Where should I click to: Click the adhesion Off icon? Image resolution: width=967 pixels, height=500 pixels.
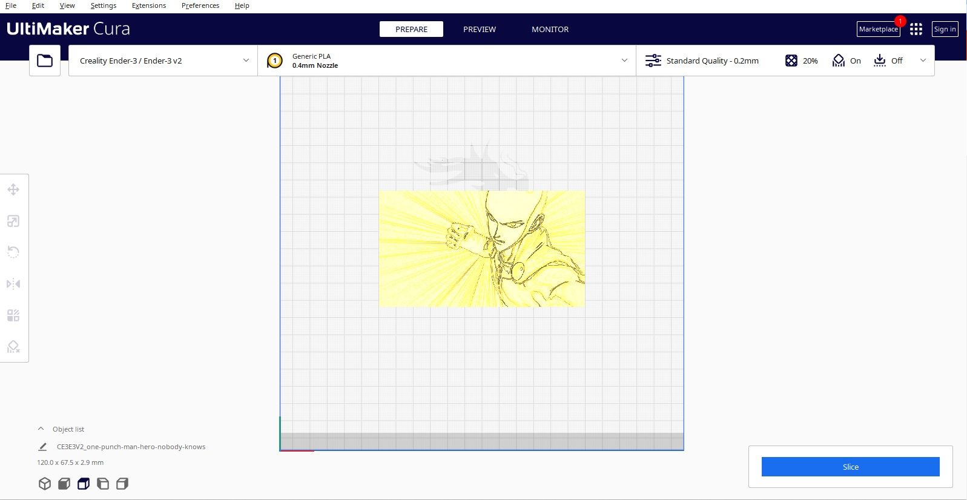880,61
